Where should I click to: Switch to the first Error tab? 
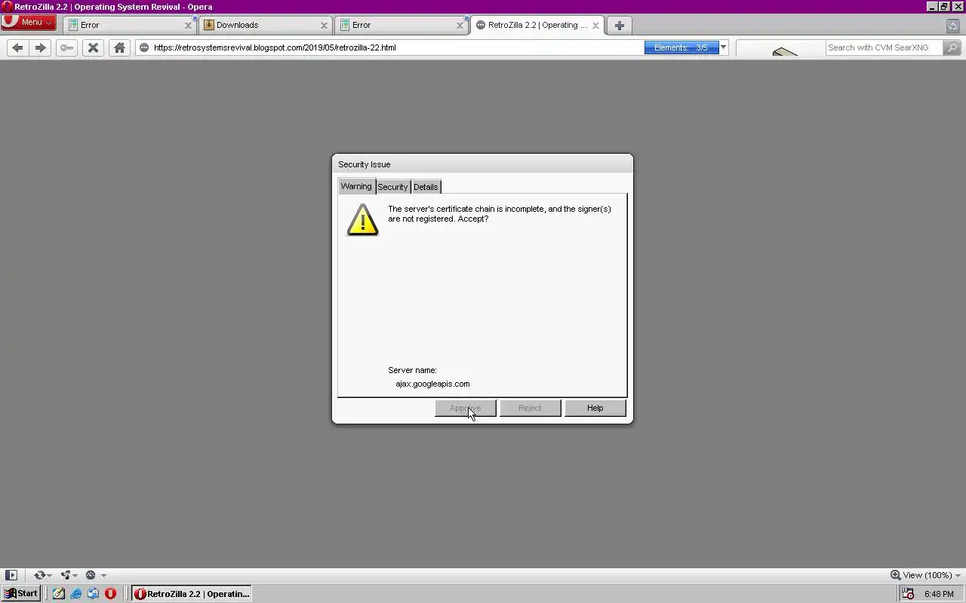pos(130,25)
